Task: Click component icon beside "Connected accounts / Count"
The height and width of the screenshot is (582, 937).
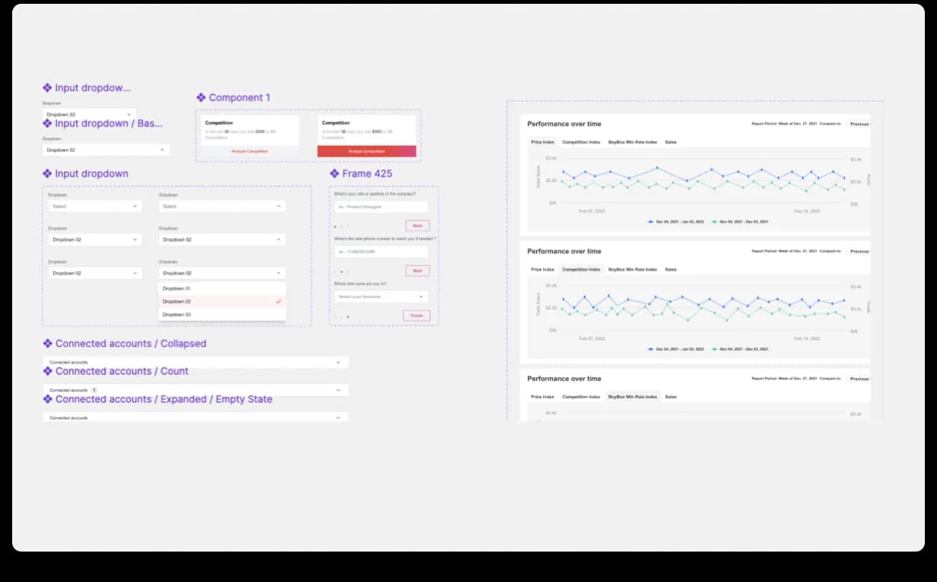Action: coord(48,371)
